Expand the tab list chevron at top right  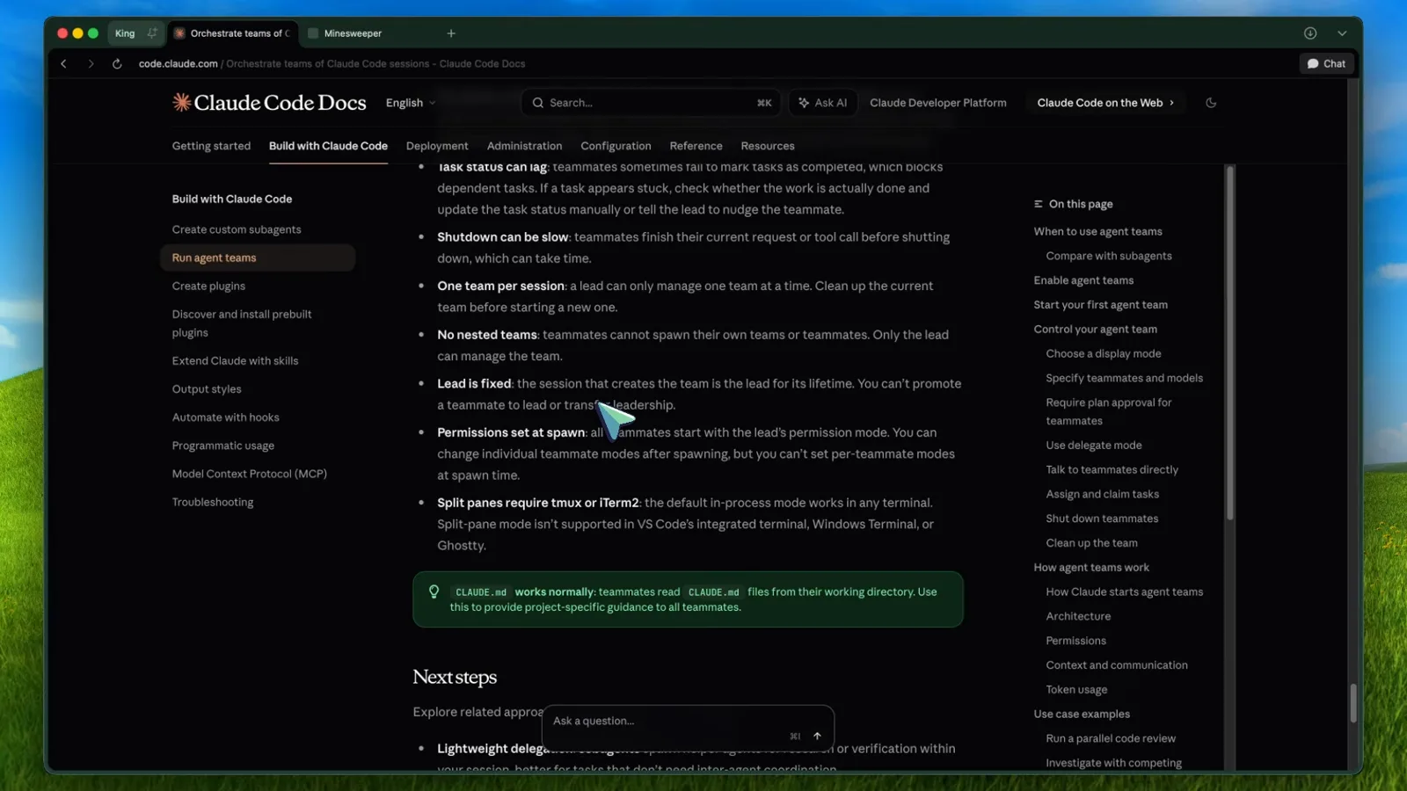tap(1342, 33)
